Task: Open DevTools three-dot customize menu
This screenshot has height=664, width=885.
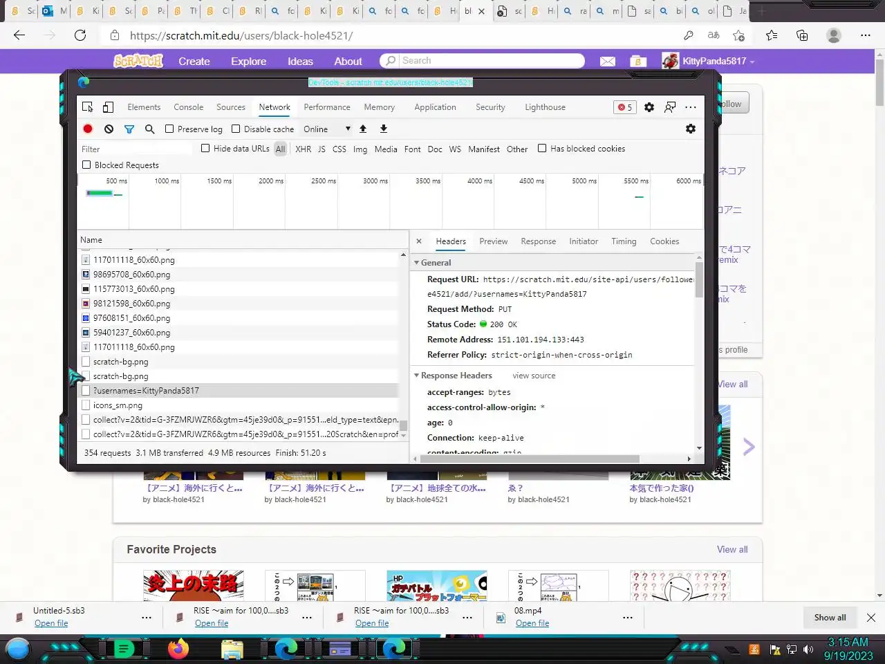Action: (x=691, y=107)
